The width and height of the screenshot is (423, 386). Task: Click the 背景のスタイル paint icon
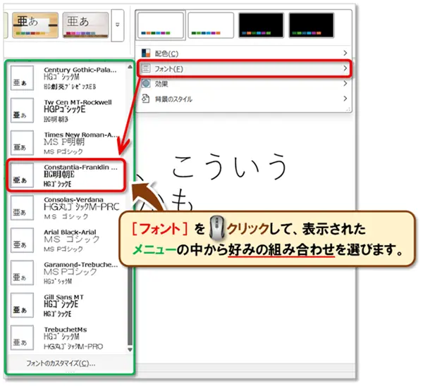coord(146,99)
